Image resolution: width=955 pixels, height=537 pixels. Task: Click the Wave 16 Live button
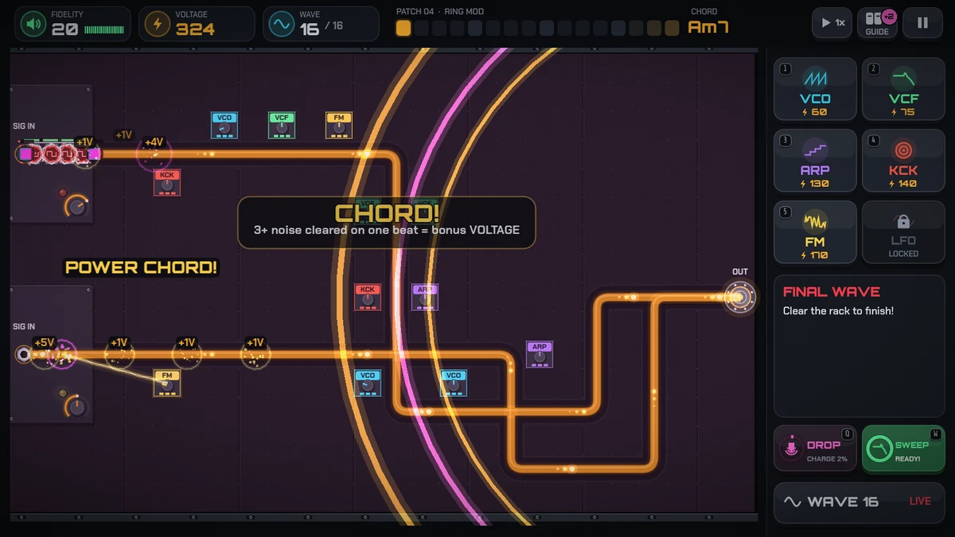(x=859, y=502)
